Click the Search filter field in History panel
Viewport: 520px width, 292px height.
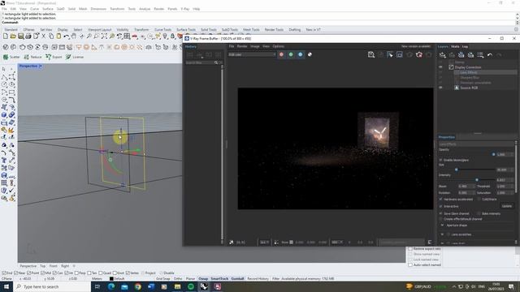pos(200,62)
